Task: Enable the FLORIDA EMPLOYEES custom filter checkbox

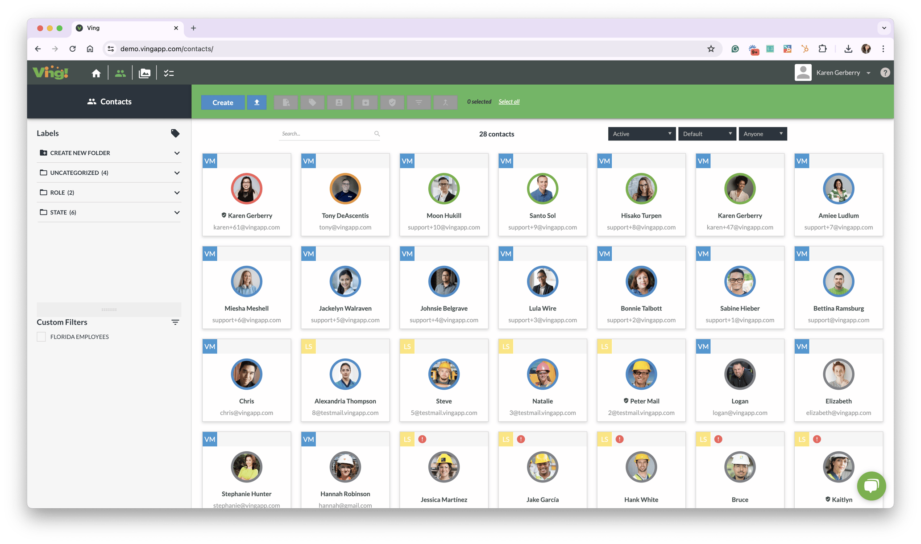Action: [41, 337]
